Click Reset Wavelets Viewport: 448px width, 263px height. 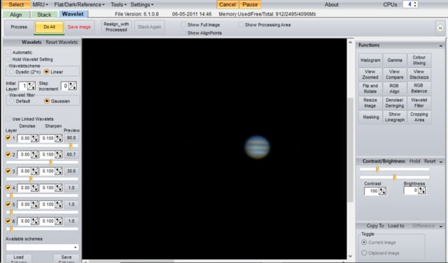[62, 42]
